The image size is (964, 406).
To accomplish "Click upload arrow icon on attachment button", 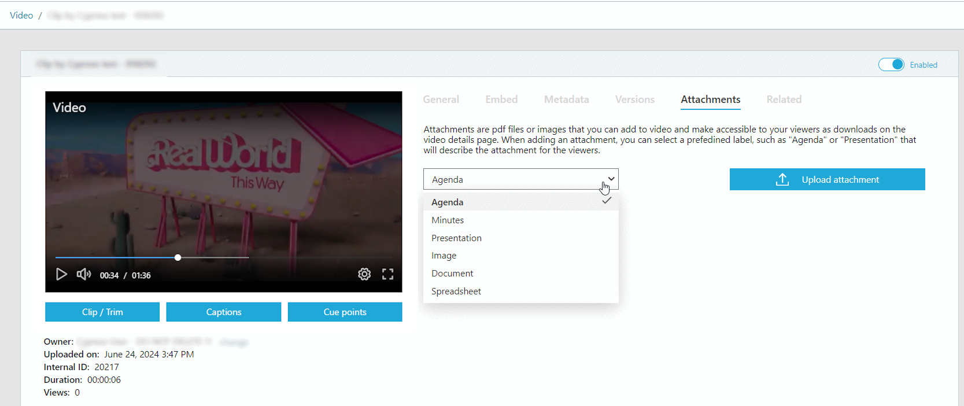I will coord(782,179).
